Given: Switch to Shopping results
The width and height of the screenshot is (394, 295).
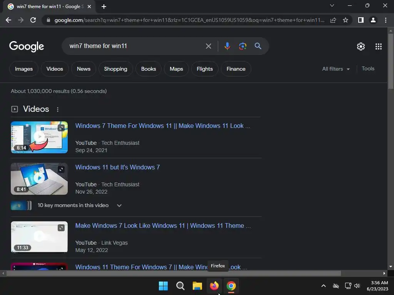Looking at the screenshot, I should [115, 69].
